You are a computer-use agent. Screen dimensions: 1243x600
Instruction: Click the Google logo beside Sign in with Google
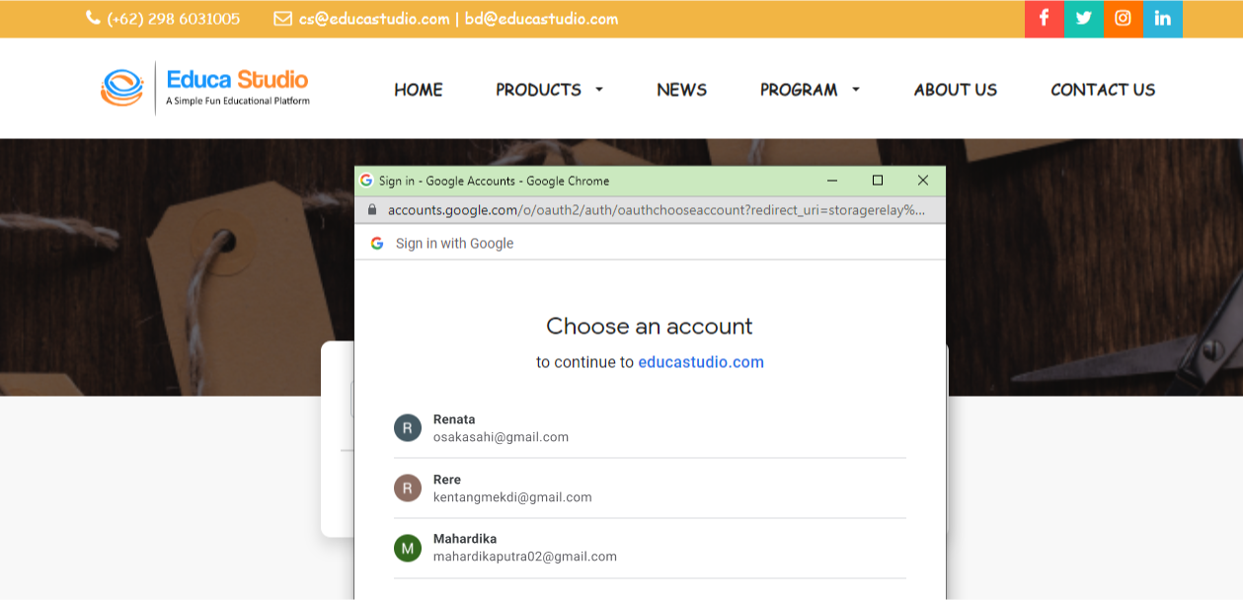377,244
